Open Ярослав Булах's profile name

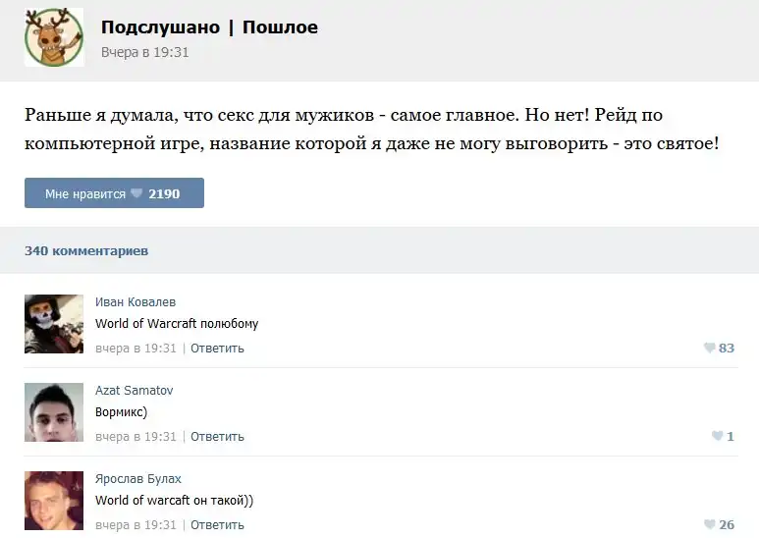[x=138, y=479]
